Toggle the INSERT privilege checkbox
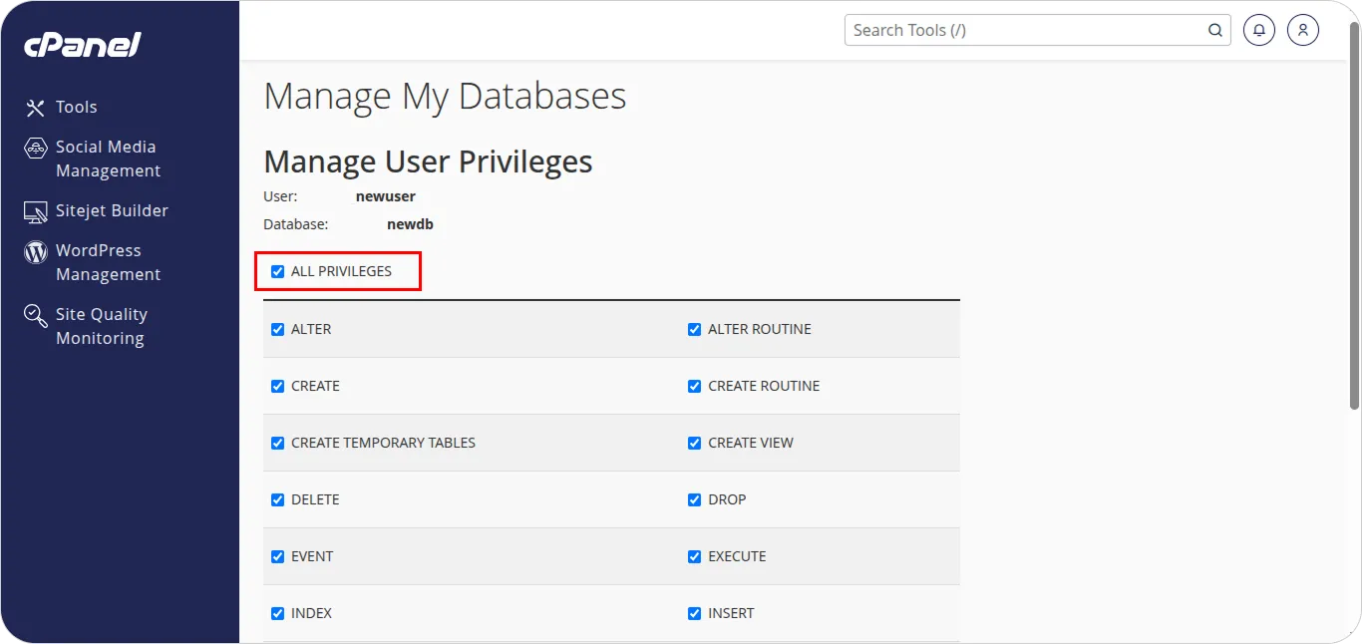The width and height of the screenshot is (1362, 644). coord(695,613)
